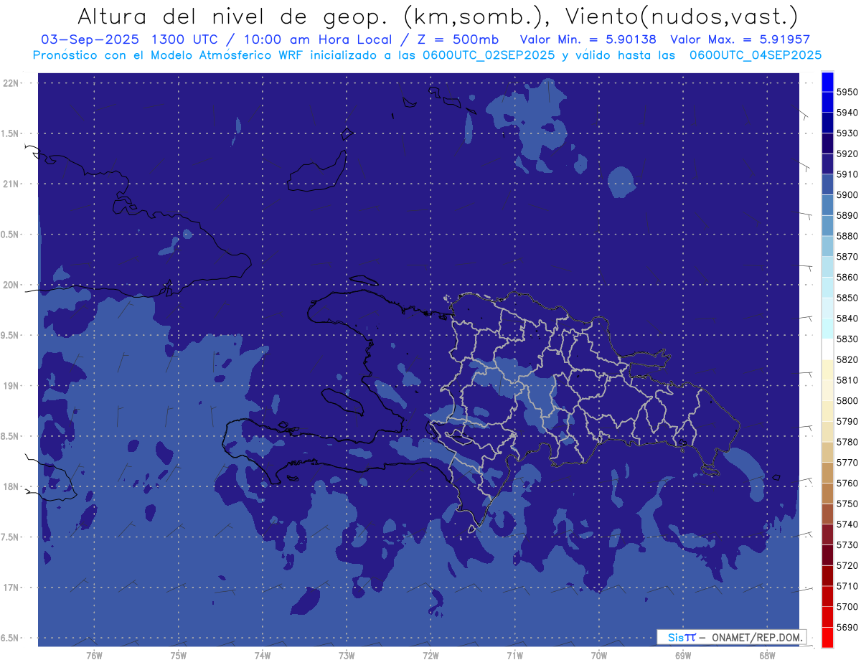The height and width of the screenshot is (665, 861).
Task: Click the bright blue swatch atop the color bar
Action: [827, 82]
